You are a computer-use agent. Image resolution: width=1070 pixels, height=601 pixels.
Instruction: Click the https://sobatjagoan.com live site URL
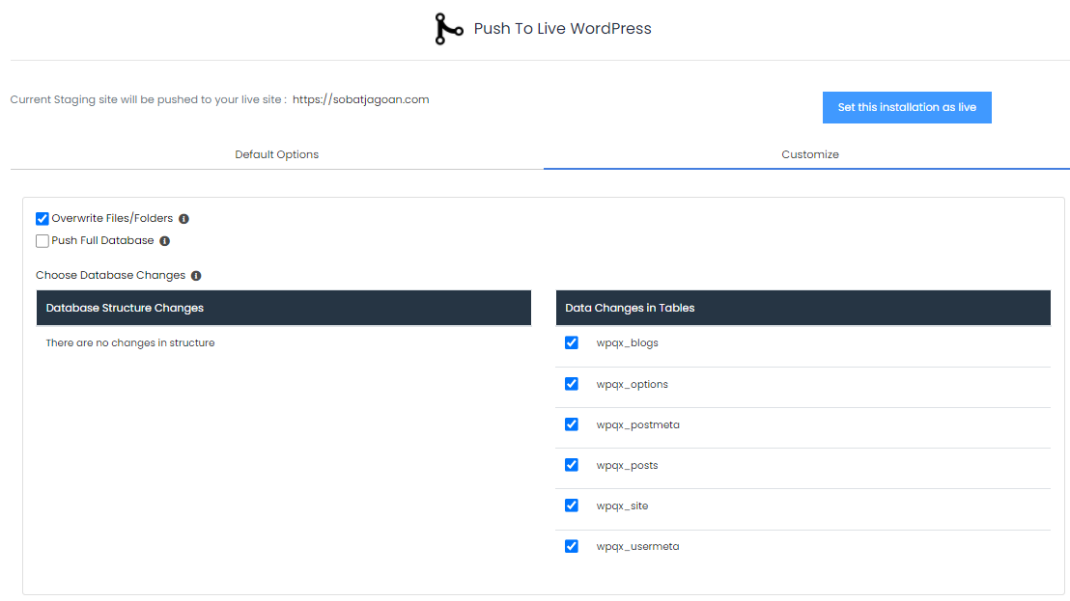[x=361, y=99]
